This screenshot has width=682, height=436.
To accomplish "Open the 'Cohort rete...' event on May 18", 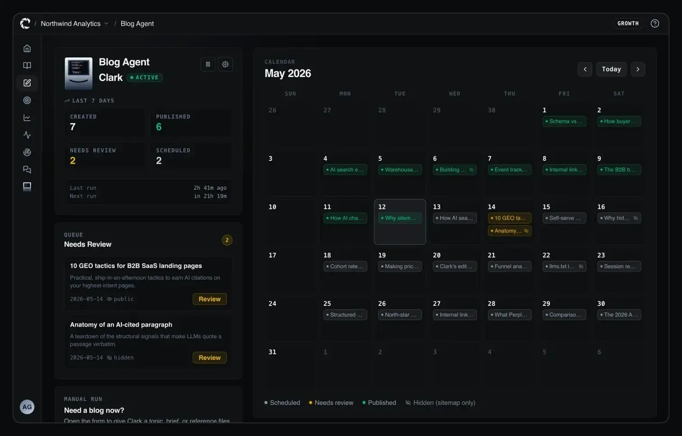I will 345,266.
